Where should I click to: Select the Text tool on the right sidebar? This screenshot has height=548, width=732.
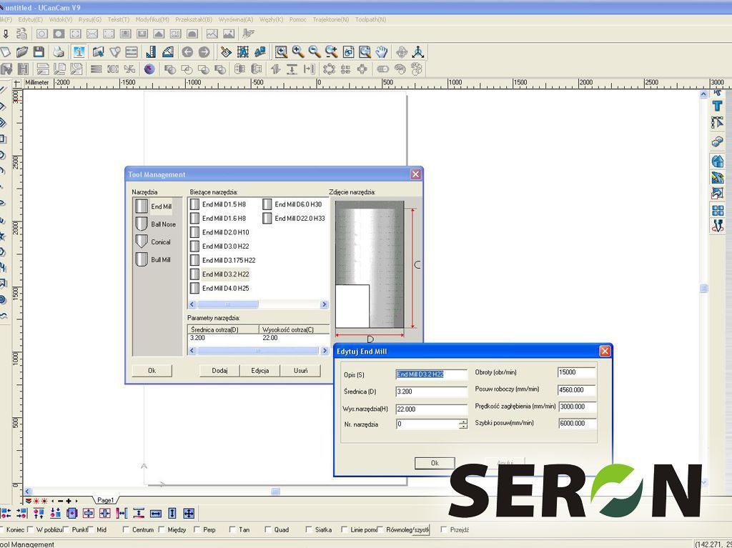(718, 105)
